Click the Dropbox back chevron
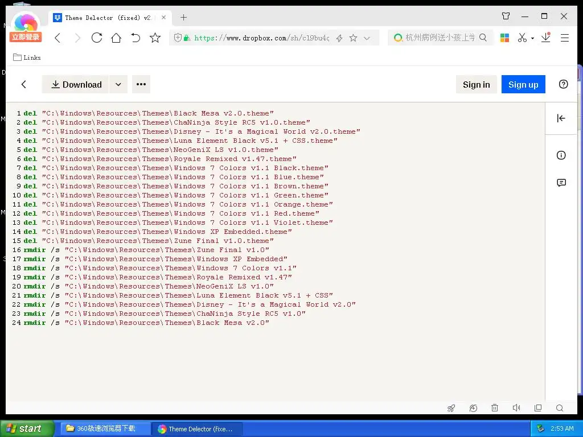This screenshot has height=437, width=583. pos(24,84)
